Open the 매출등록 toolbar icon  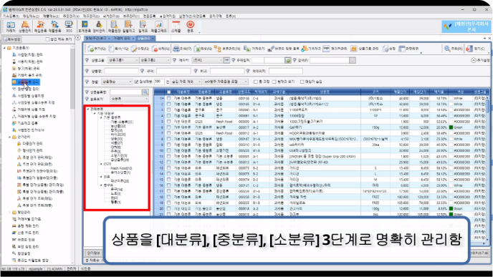(54, 26)
